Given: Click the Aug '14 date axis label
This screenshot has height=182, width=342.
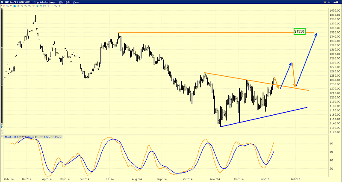Looking at the screenshot, I should pyautogui.click(x=137, y=179).
